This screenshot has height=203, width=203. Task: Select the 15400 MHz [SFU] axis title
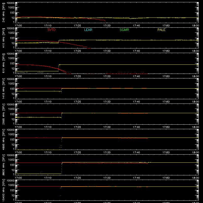coord(3,190)
